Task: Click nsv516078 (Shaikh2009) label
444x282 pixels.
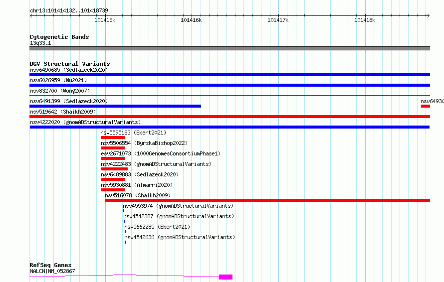Action: pos(138,195)
